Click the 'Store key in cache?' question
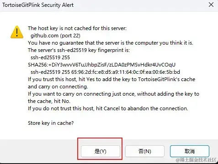Image resolution: width=218 pixels, height=164 pixels. (x=51, y=123)
